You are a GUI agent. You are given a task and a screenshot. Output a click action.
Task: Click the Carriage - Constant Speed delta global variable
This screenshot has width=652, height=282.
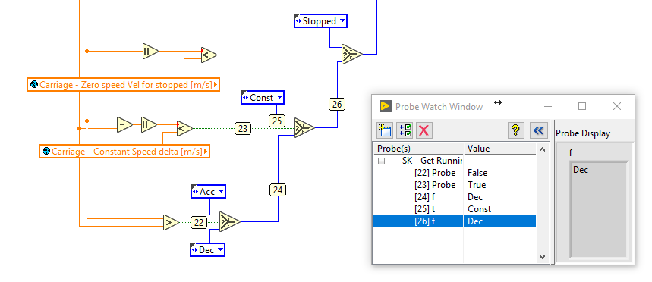point(124,151)
